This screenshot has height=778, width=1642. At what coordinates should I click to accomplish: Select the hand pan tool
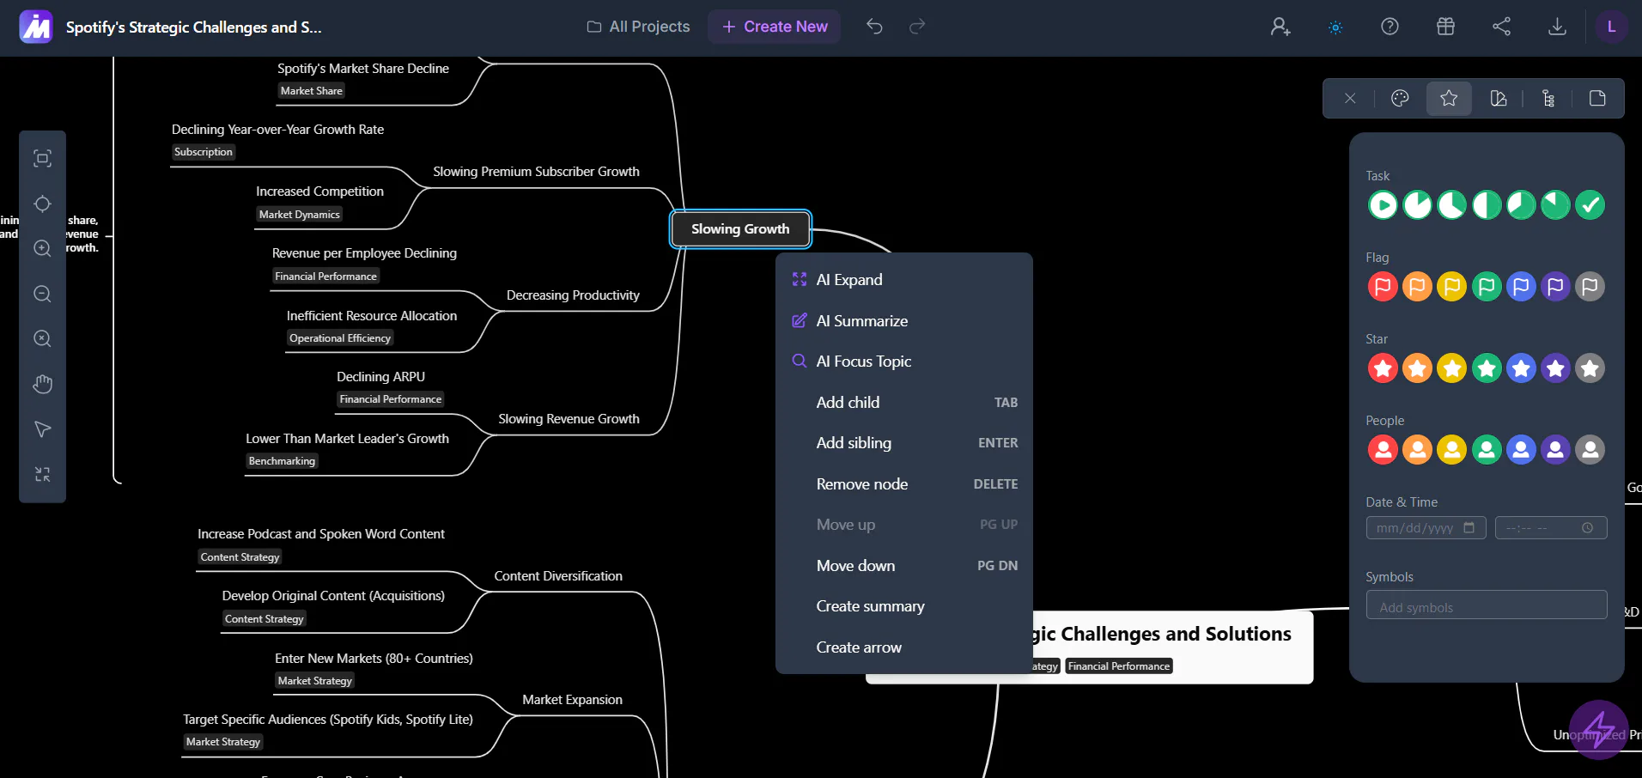tap(42, 384)
